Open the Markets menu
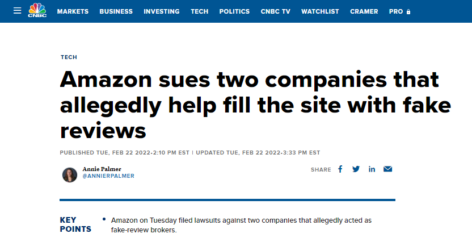Screen dimensions: 472x246 click(73, 11)
